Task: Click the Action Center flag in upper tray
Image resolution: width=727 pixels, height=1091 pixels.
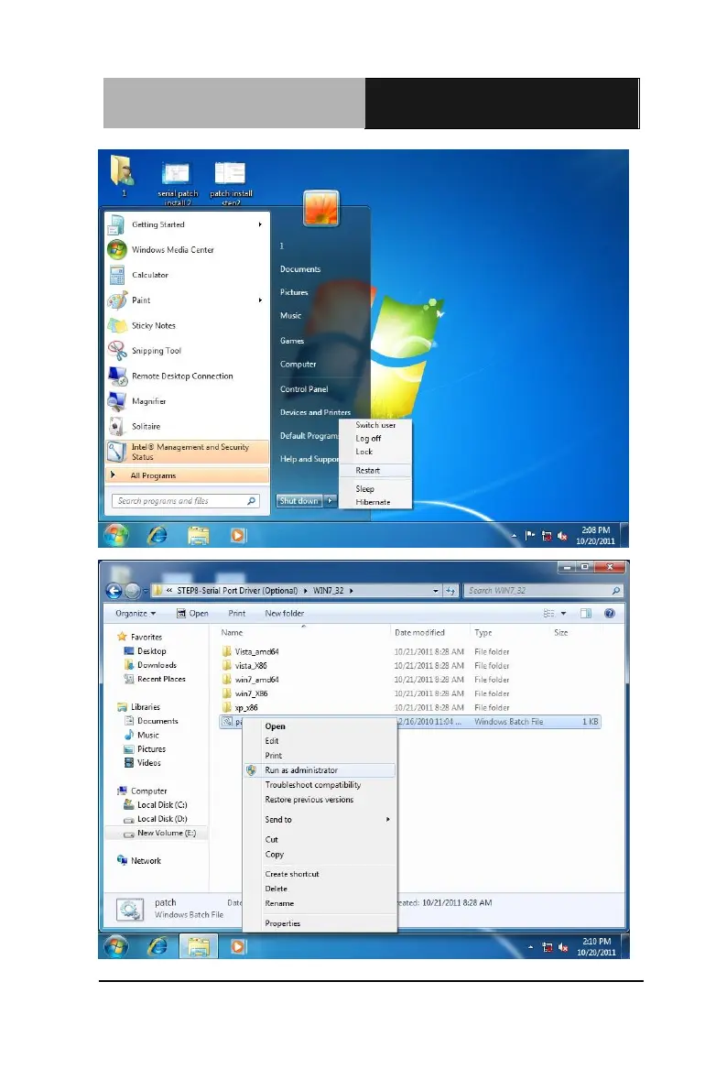Action: pos(530,536)
